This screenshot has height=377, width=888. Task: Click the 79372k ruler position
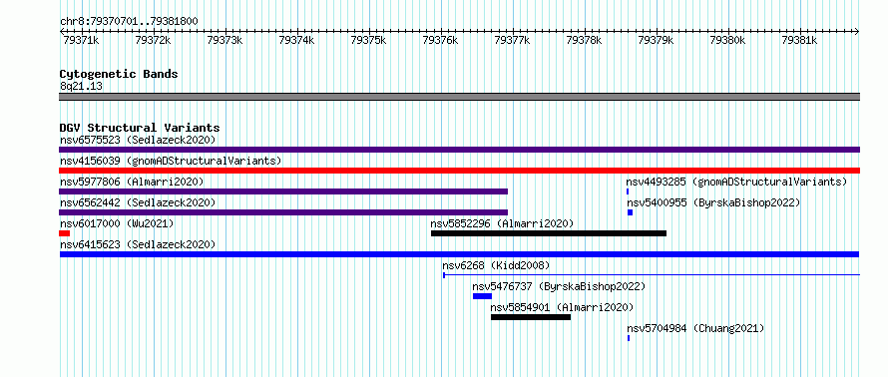pyautogui.click(x=153, y=40)
